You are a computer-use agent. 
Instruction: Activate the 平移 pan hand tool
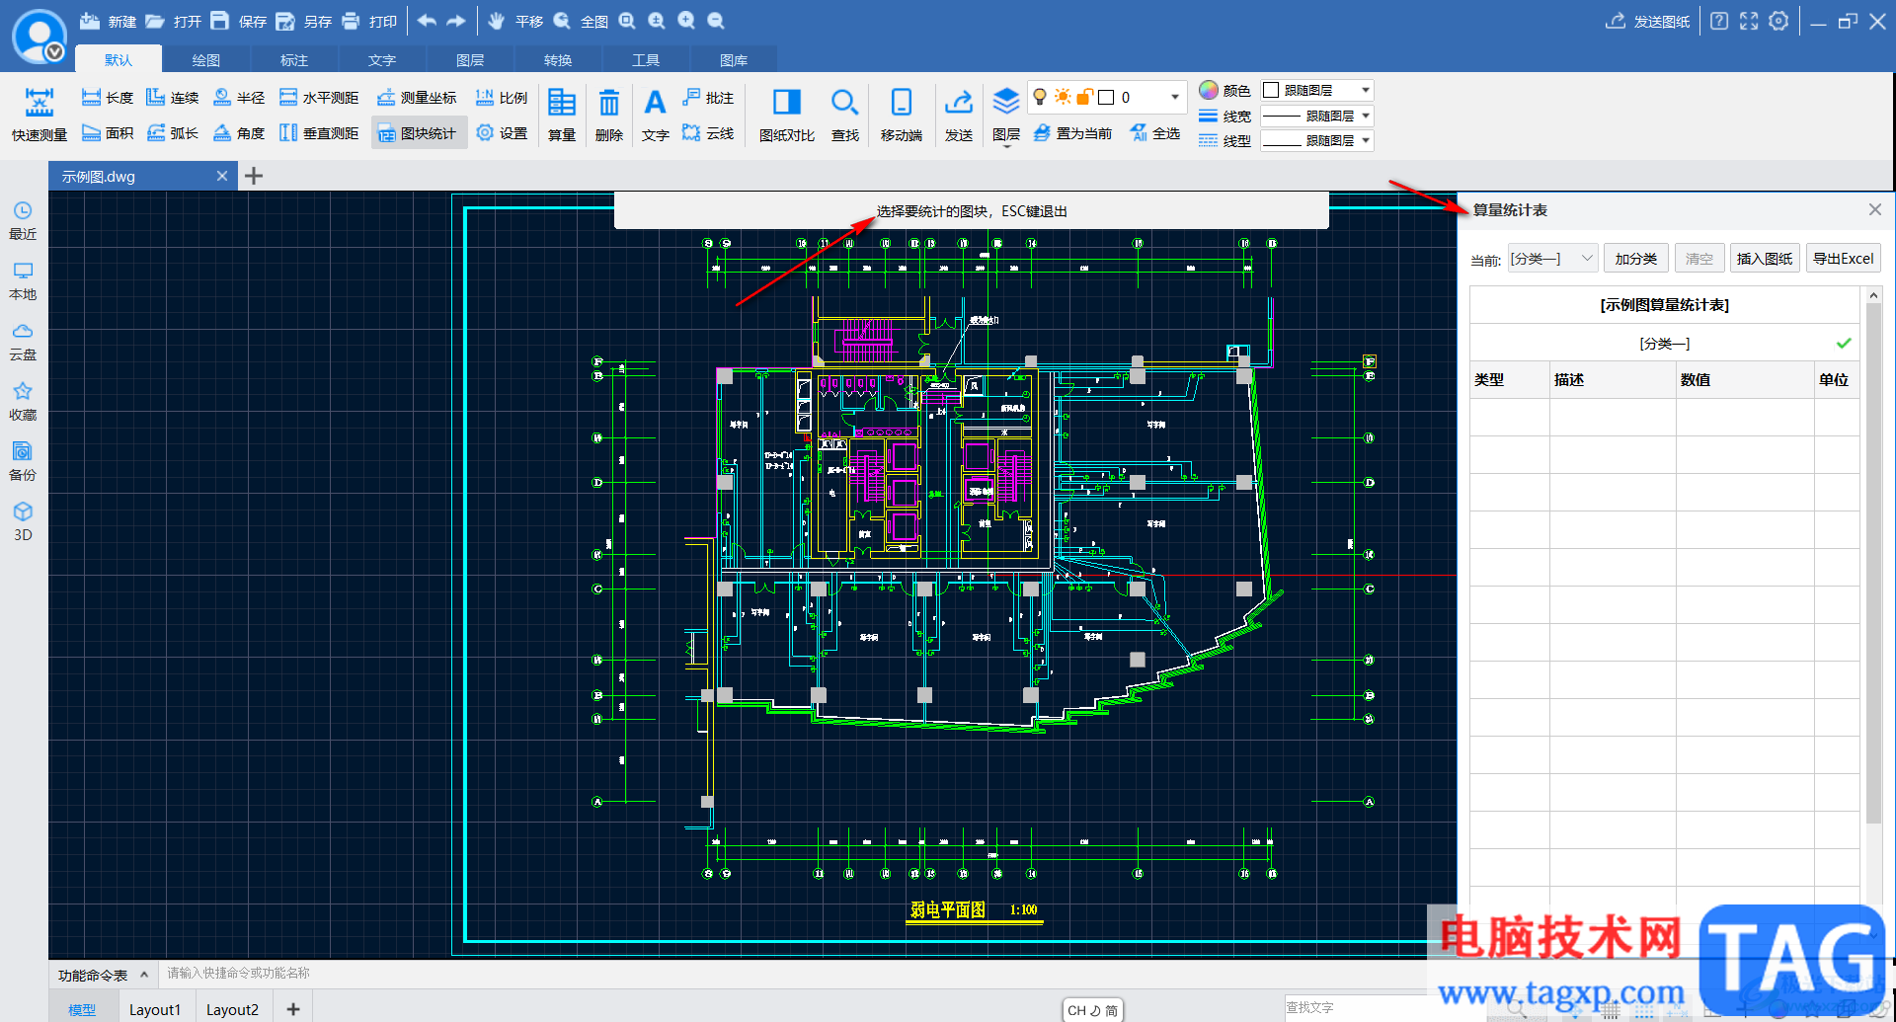514,21
